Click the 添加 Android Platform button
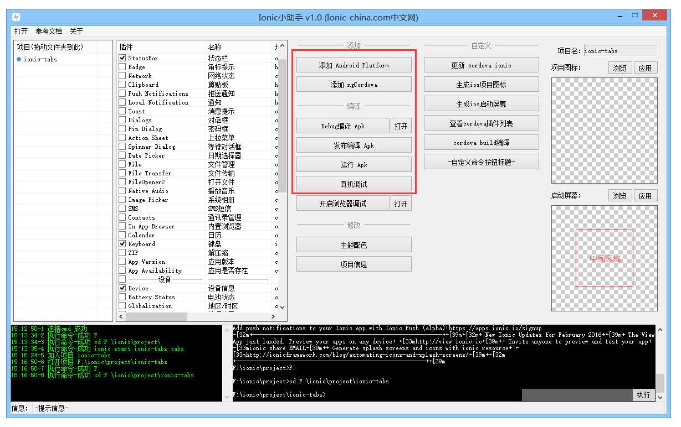This screenshot has height=427, width=681. (x=354, y=65)
